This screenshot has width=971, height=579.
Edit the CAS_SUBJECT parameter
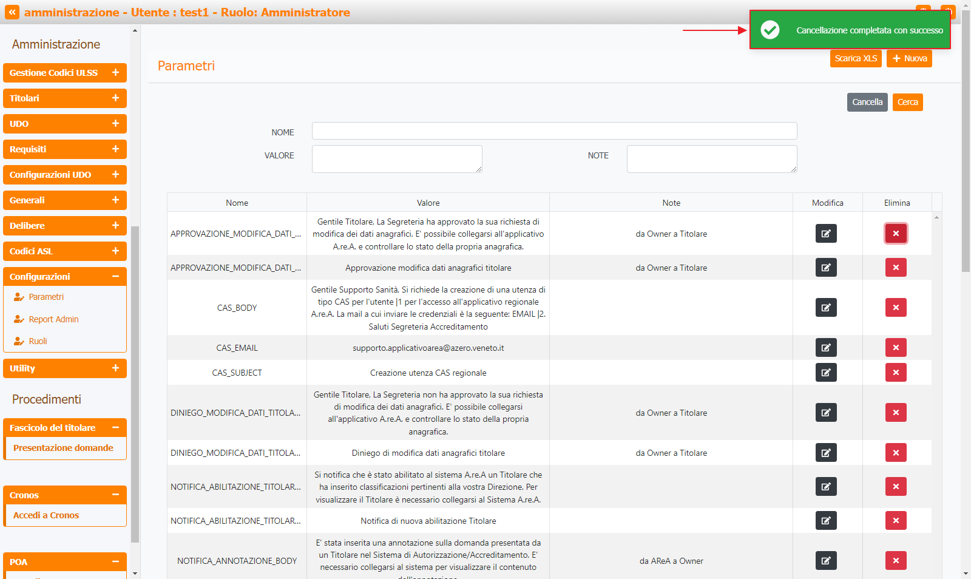826,373
